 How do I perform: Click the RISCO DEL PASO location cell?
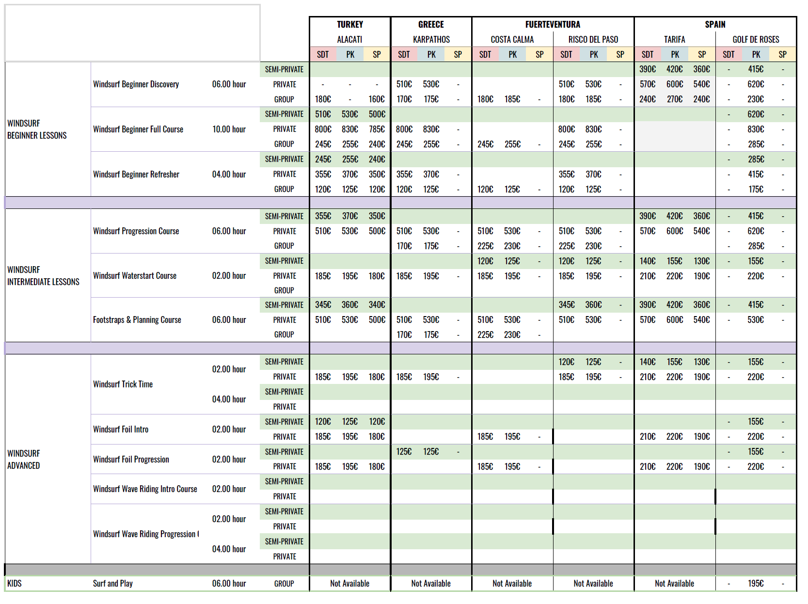tap(593, 39)
